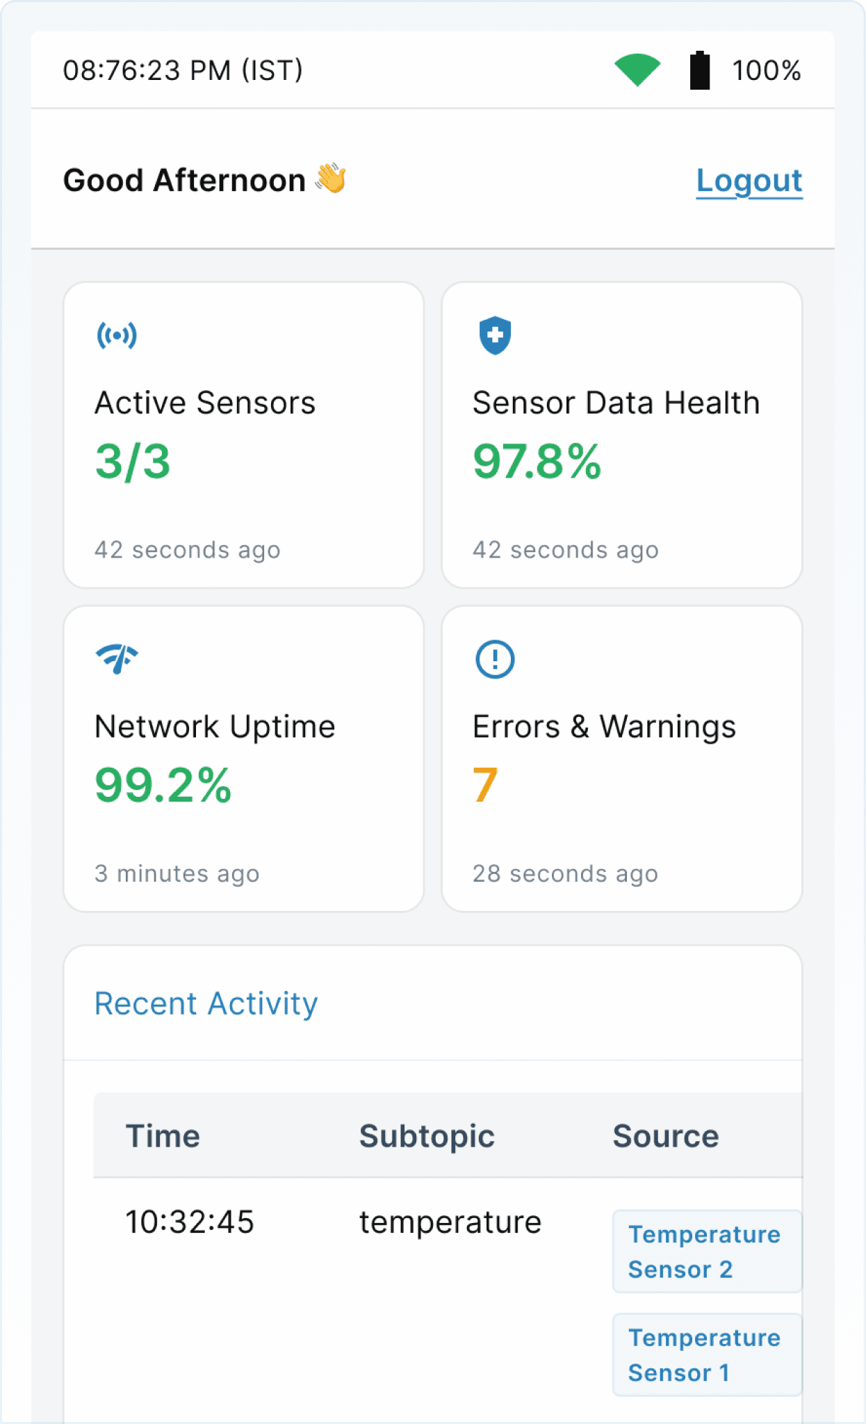Viewport: 866px width, 1424px height.
Task: Select the 3/3 Active Sensors value
Action: tap(133, 461)
